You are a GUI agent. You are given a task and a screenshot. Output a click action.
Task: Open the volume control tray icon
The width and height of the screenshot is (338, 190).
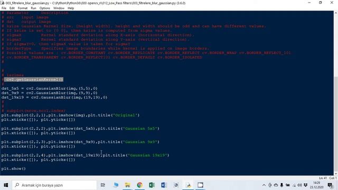[x=299, y=185]
